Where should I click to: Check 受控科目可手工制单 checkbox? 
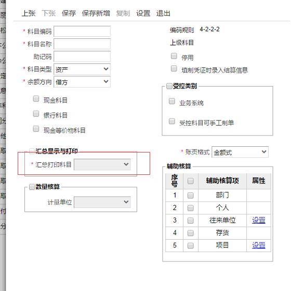coord(172,121)
